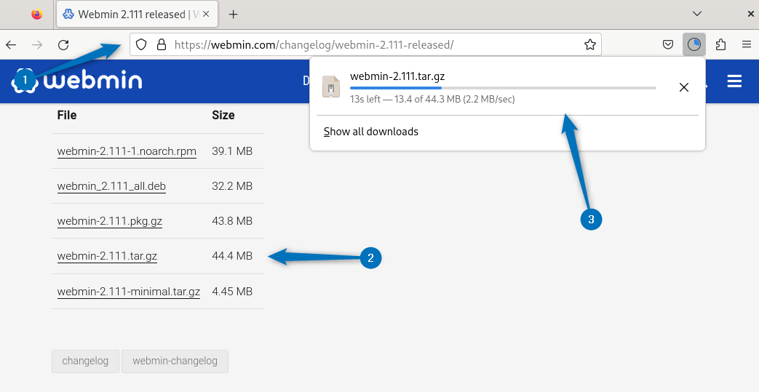This screenshot has height=392, width=759.
Task: Close the Webmin 2.111 released tab
Action: coord(206,14)
